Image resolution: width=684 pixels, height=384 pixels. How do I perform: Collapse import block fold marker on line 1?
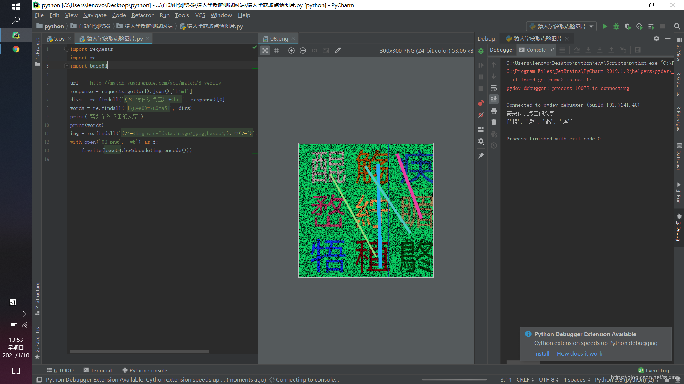click(x=67, y=49)
